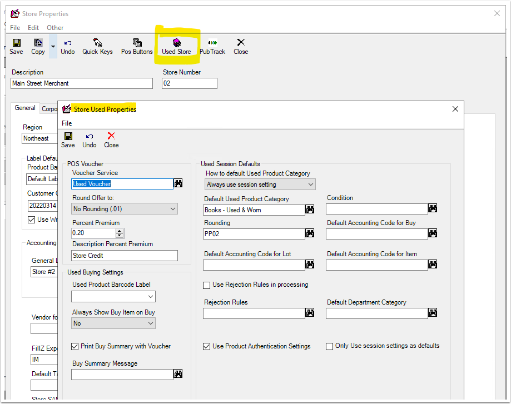Screen dimensions: 511x404
Task: Open lookup for Default Accounting Code for Item
Action: coord(433,264)
